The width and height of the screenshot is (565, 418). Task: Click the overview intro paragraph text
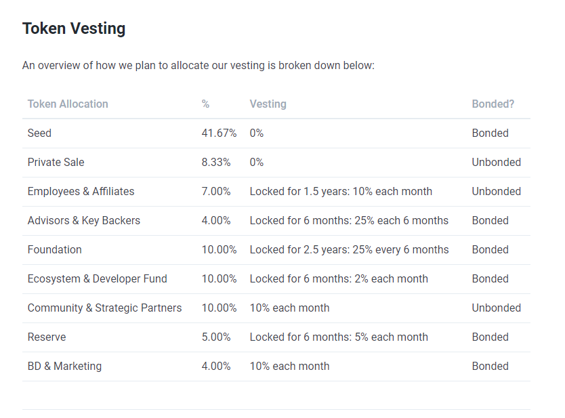(198, 66)
